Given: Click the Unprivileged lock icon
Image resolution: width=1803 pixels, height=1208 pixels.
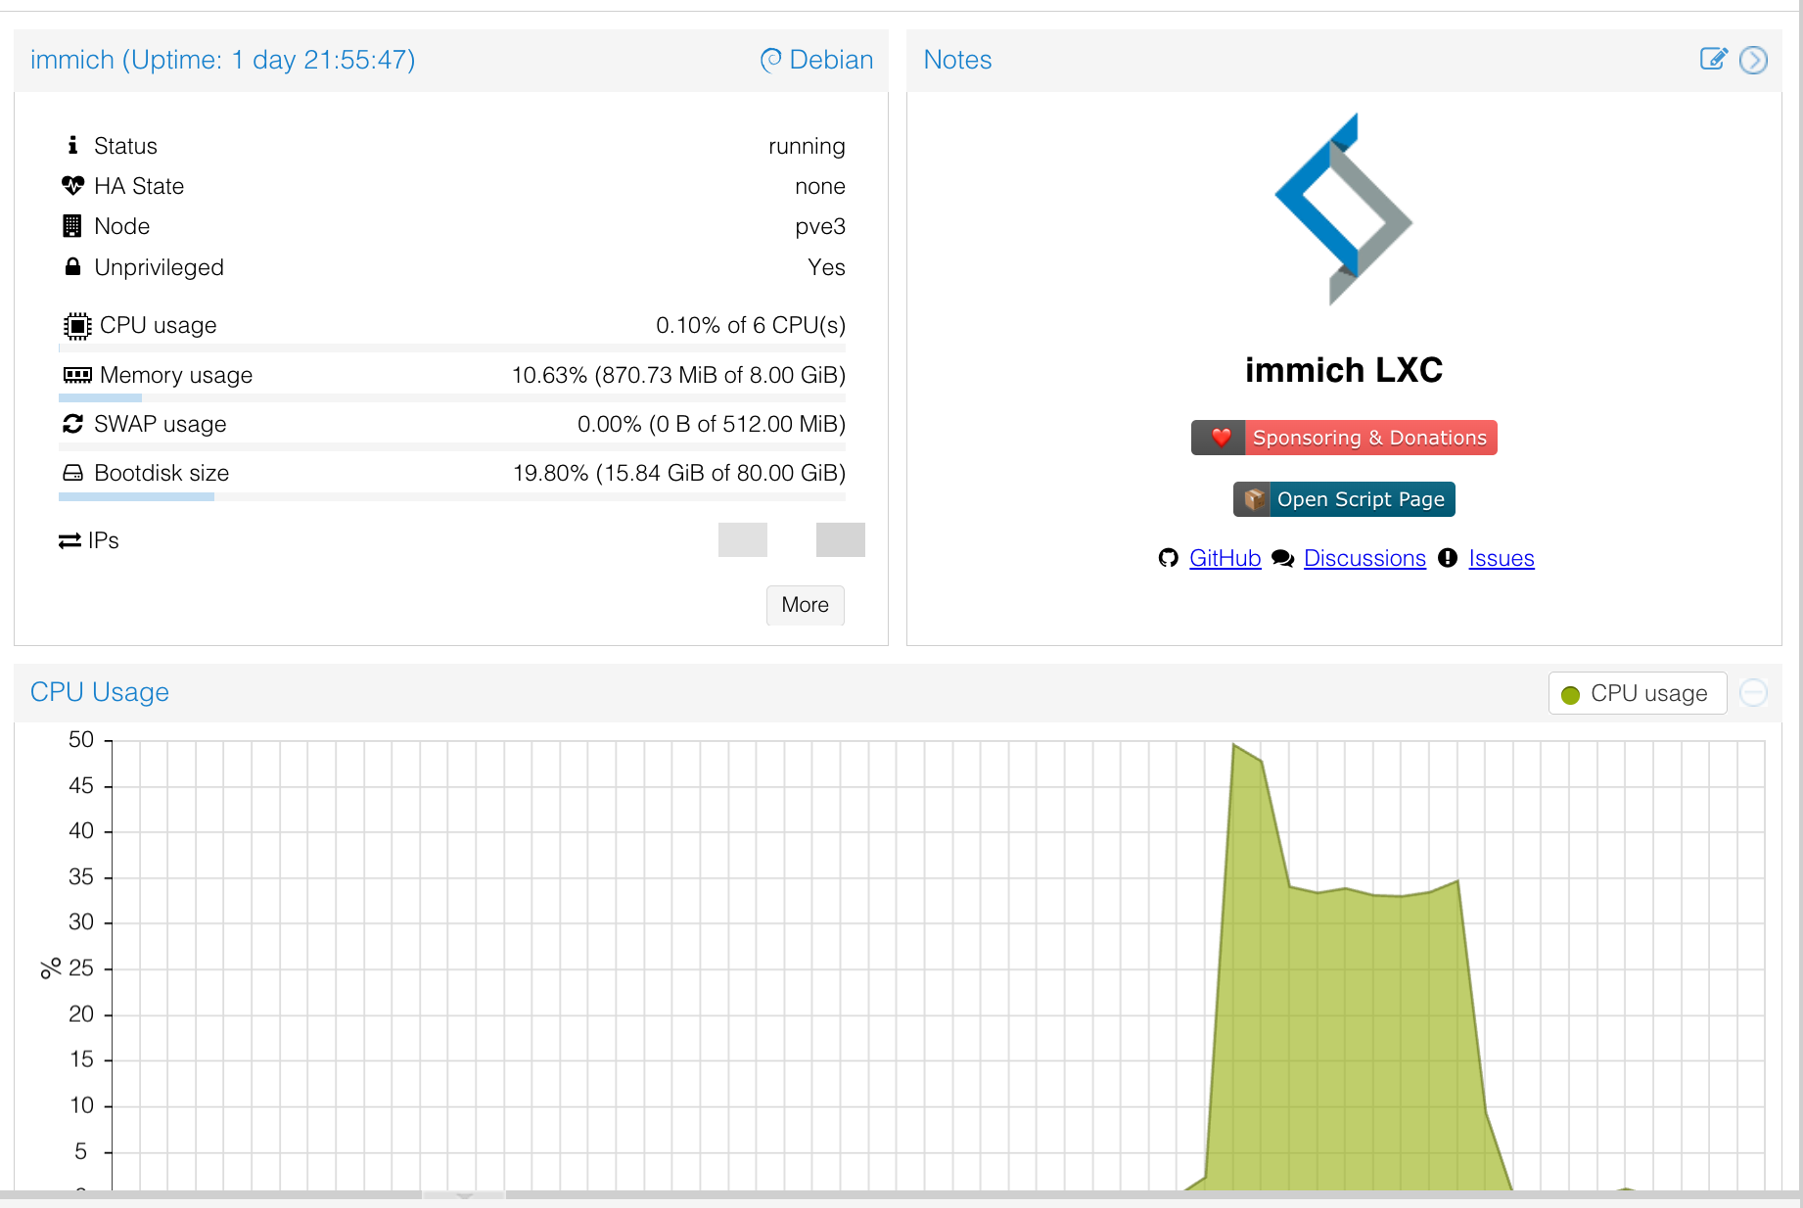Looking at the screenshot, I should pos(72,266).
